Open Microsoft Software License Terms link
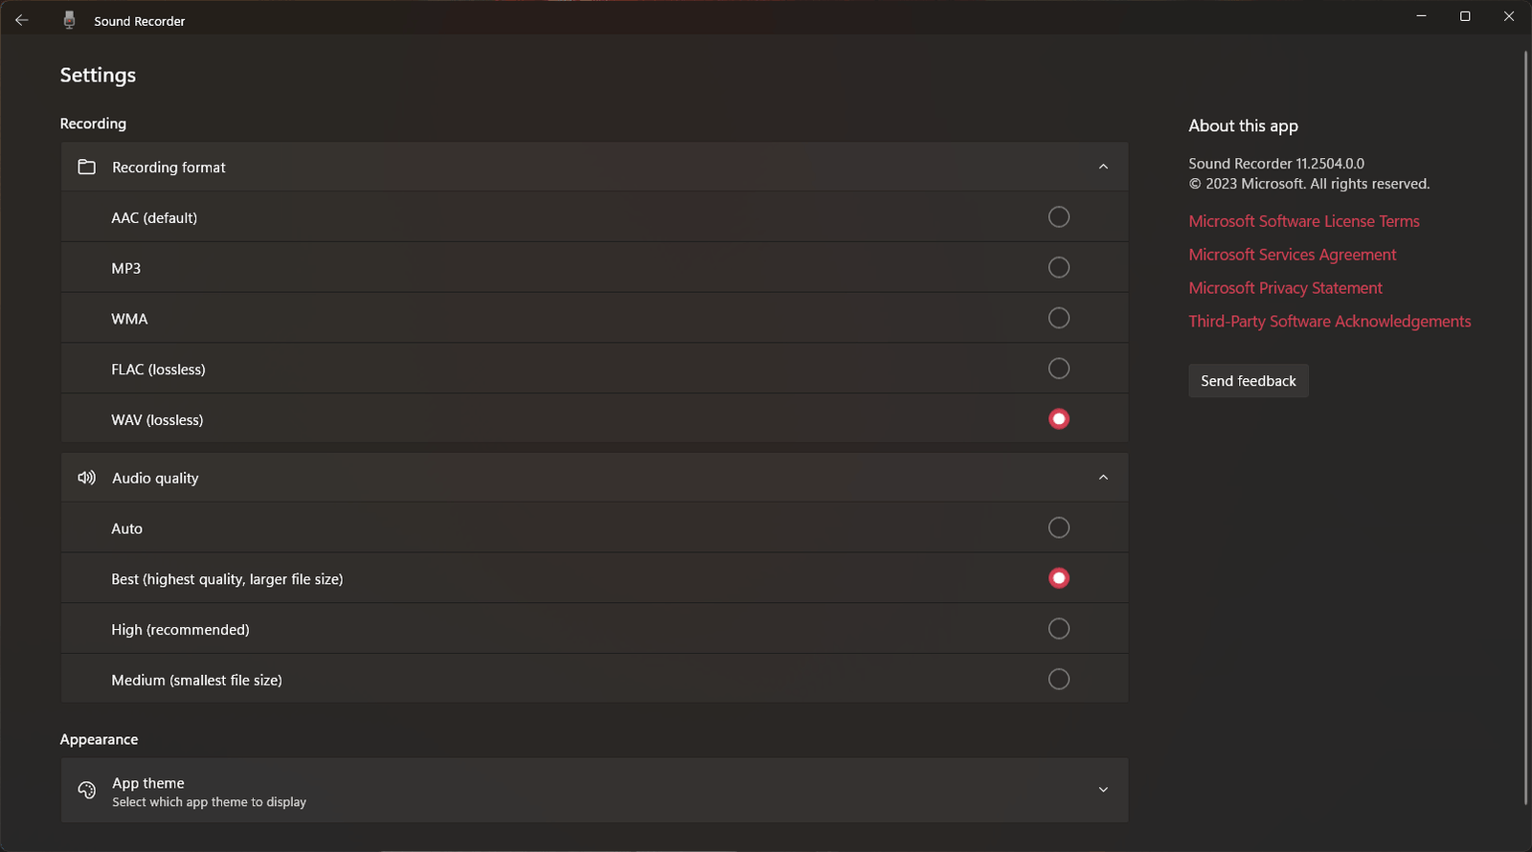This screenshot has width=1532, height=852. coord(1303,221)
